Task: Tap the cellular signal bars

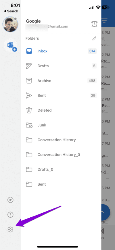Action: tap(91, 8)
